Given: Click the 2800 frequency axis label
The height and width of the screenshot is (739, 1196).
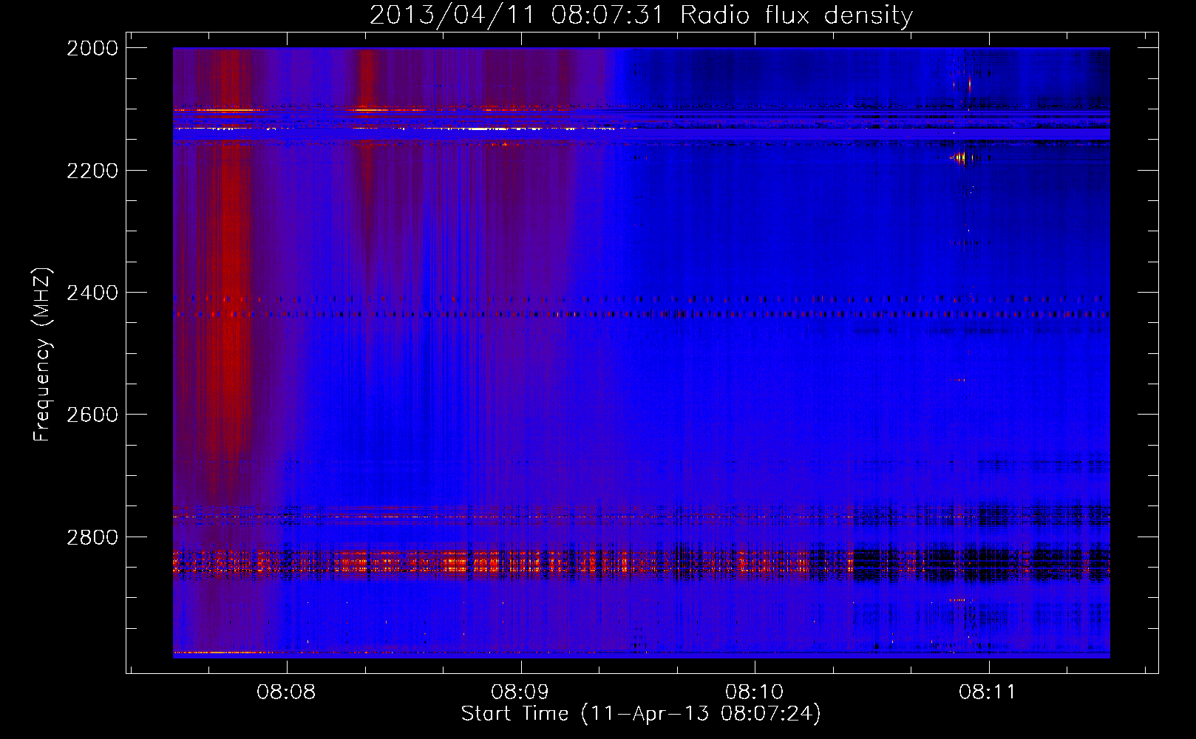Looking at the screenshot, I should [x=92, y=537].
